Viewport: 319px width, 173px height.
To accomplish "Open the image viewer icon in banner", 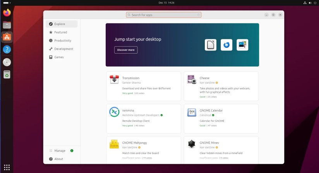I will [x=242, y=45].
